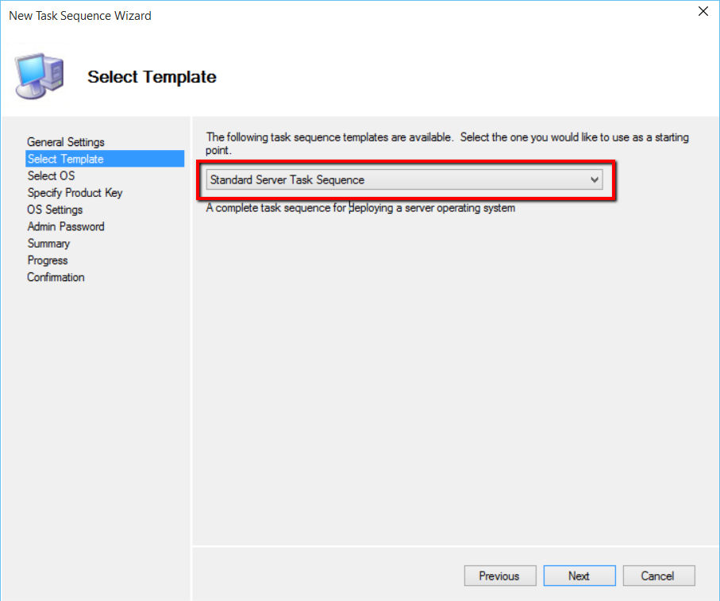
Task: Jump to the Select OS step
Action: pos(52,175)
